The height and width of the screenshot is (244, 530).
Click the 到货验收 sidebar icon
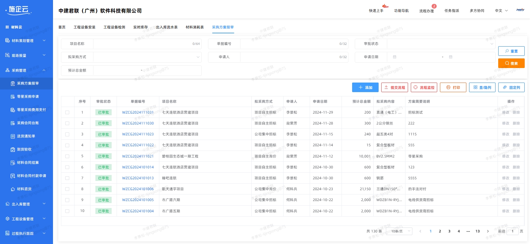13,150
